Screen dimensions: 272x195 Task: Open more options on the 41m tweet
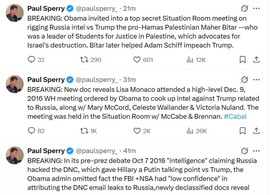[x=256, y=151]
